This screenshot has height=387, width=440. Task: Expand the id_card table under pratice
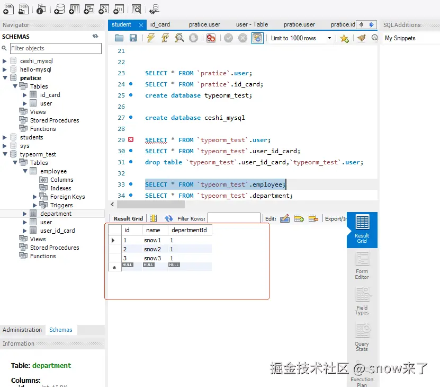[25, 95]
